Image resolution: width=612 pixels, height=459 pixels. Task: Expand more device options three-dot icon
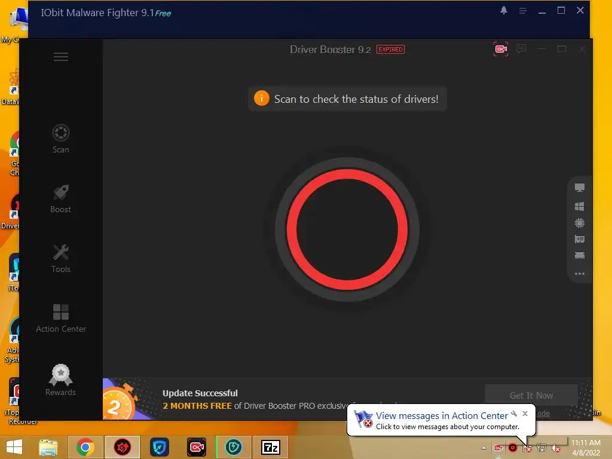click(580, 274)
